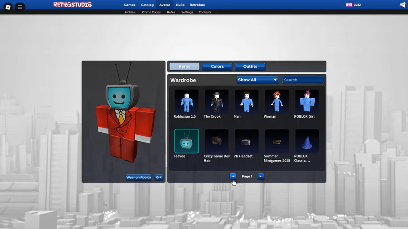Equip the Summer Minigames 2025 item
Screen dimensions: 408x229
[277, 141]
